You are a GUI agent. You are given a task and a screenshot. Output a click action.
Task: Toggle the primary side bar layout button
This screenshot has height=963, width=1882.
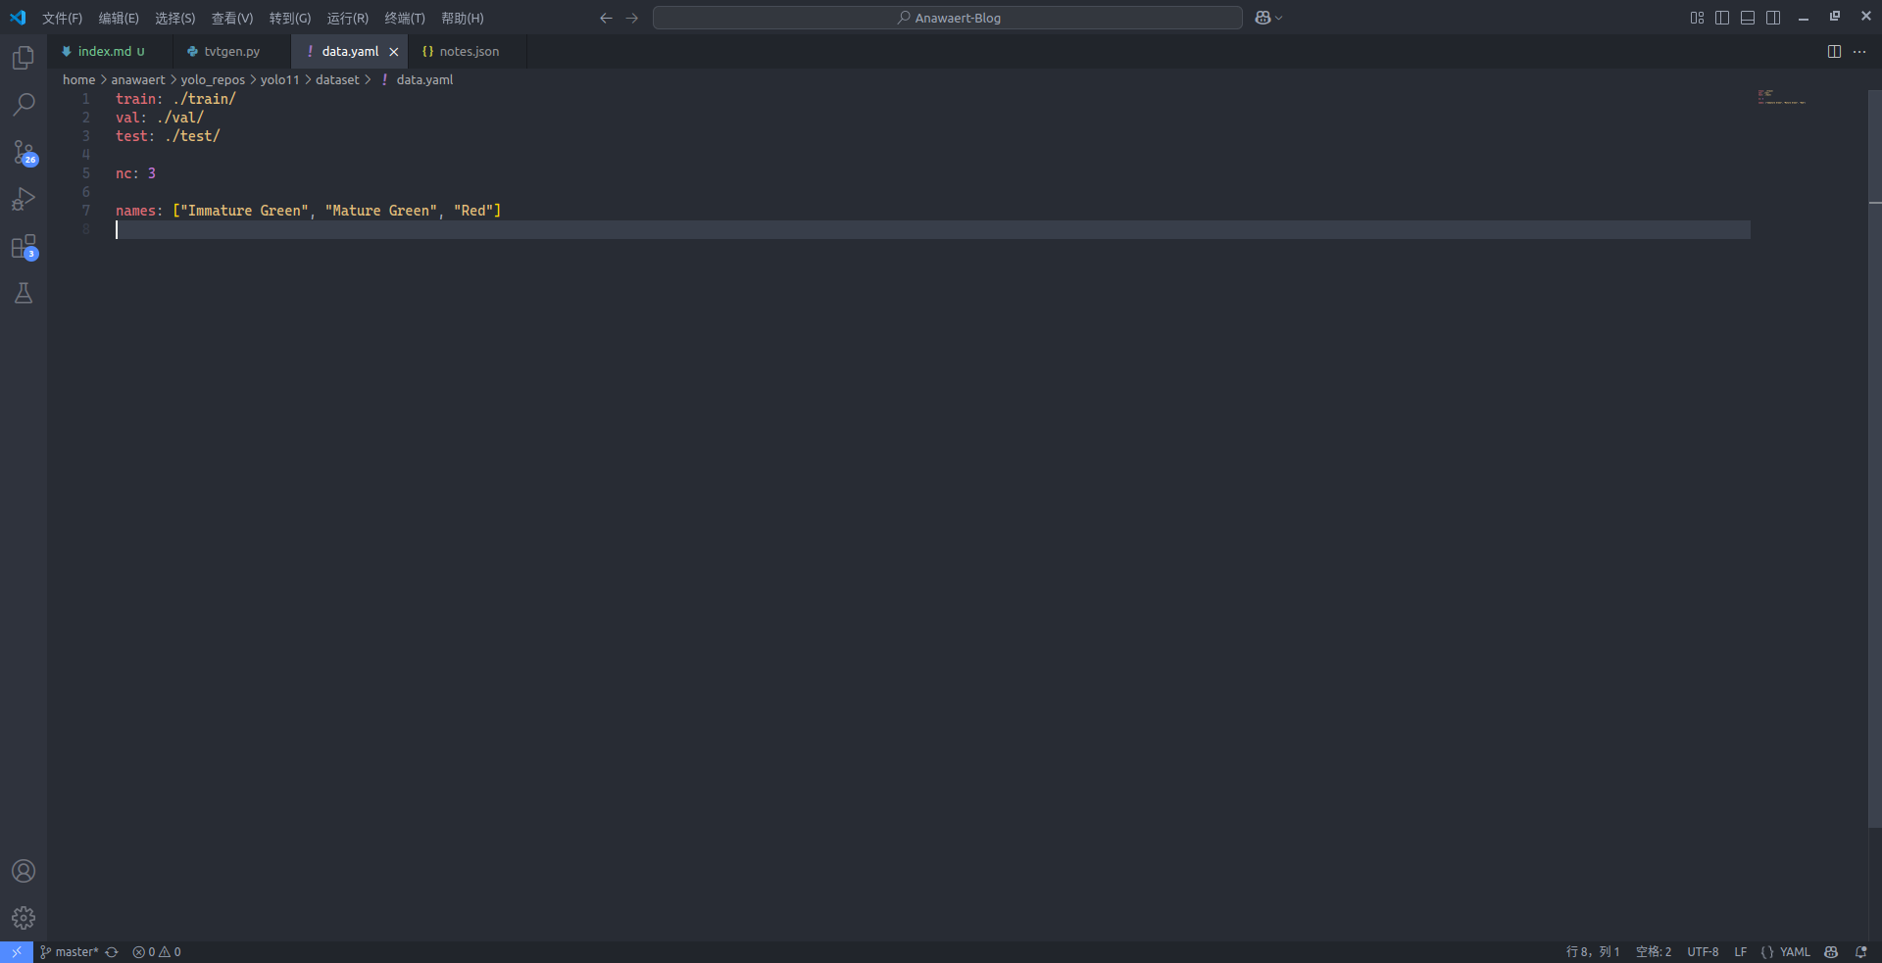point(1722,18)
